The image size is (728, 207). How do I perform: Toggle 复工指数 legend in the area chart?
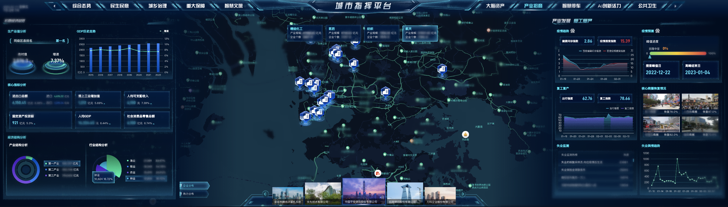(x=627, y=108)
